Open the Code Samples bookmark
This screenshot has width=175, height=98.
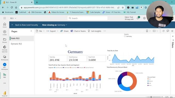click(94, 12)
